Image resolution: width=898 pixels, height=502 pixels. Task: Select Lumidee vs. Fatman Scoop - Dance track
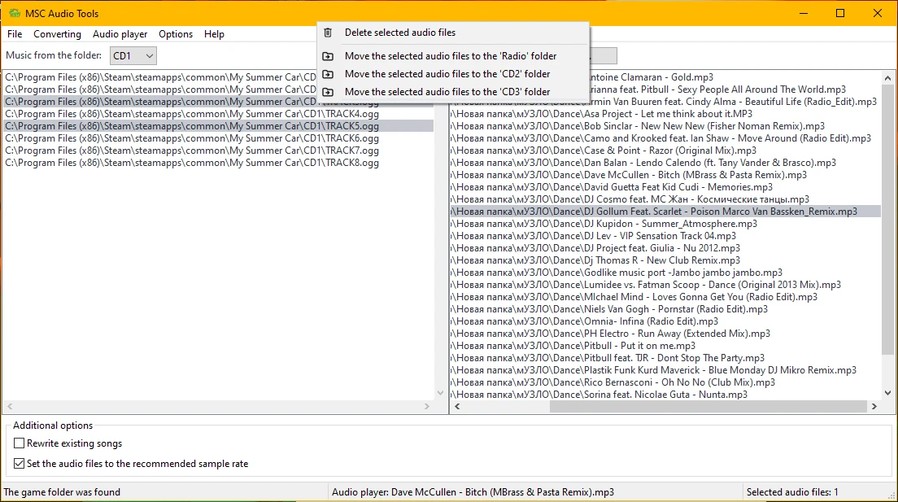[x=665, y=285]
